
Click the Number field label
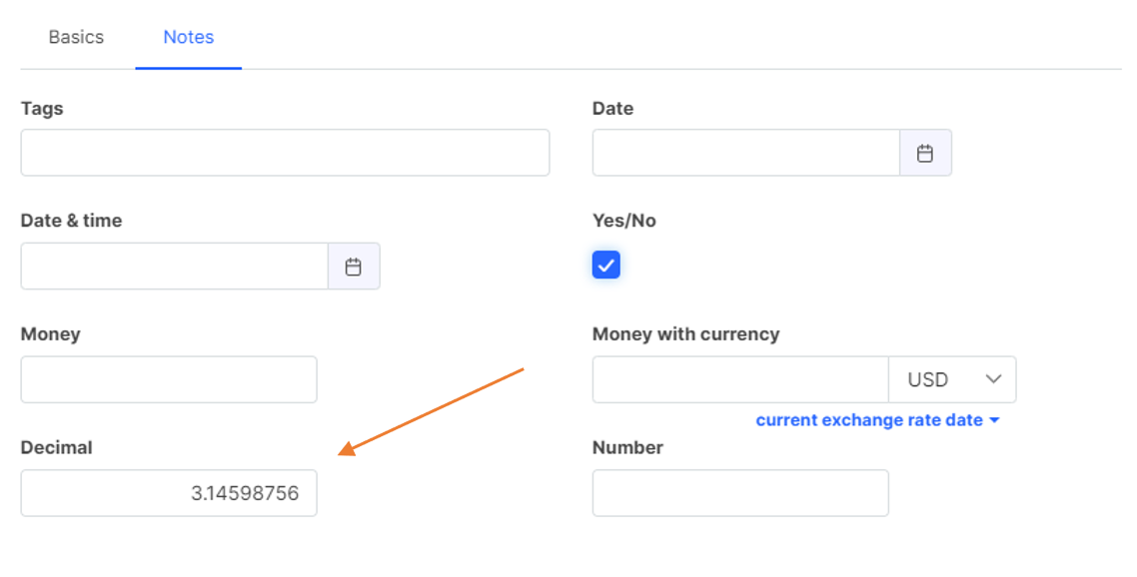[x=627, y=447]
